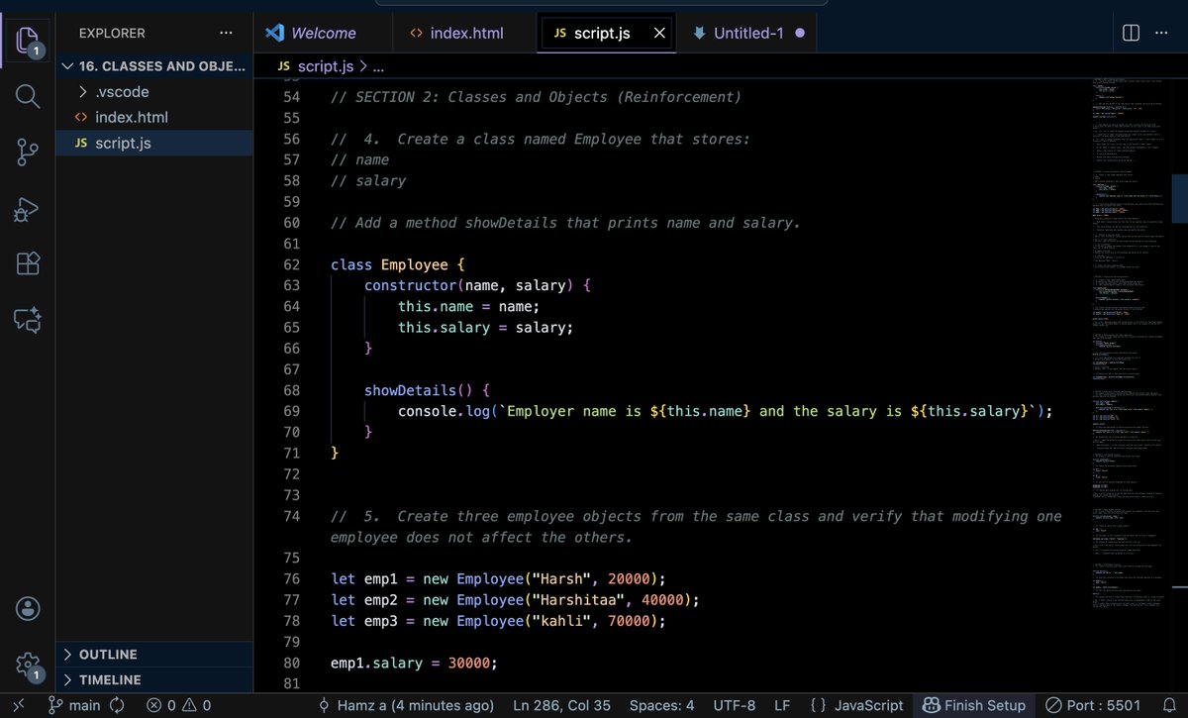Click the main branch indicator
This screenshot has width=1188, height=718.
point(74,705)
